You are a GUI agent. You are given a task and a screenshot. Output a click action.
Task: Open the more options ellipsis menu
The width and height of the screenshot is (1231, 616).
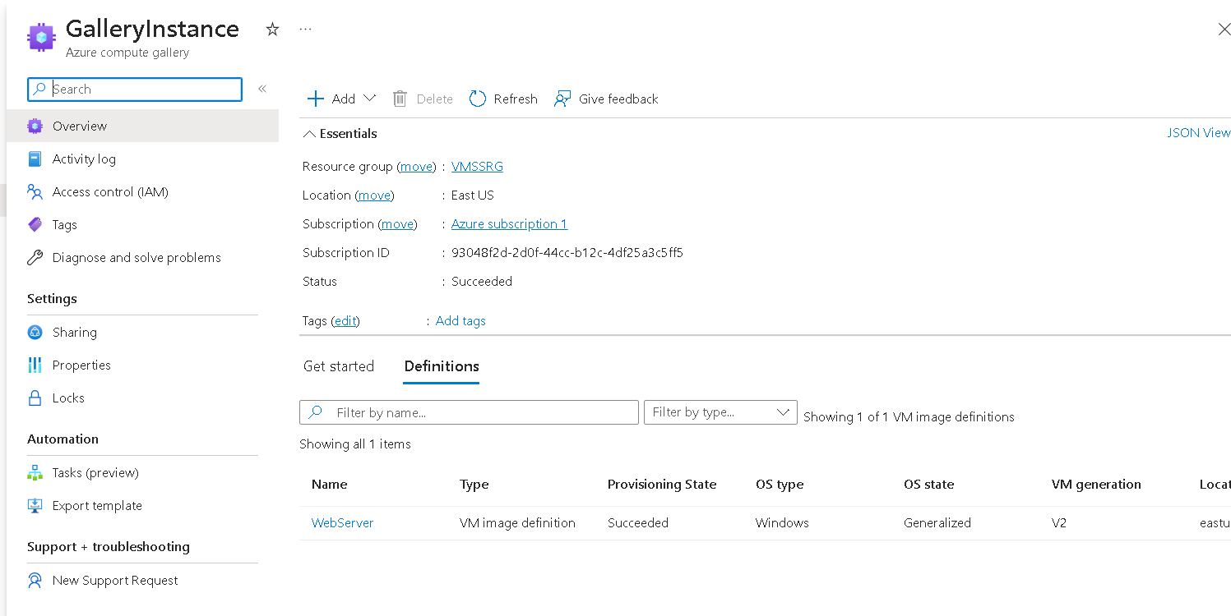click(x=305, y=30)
